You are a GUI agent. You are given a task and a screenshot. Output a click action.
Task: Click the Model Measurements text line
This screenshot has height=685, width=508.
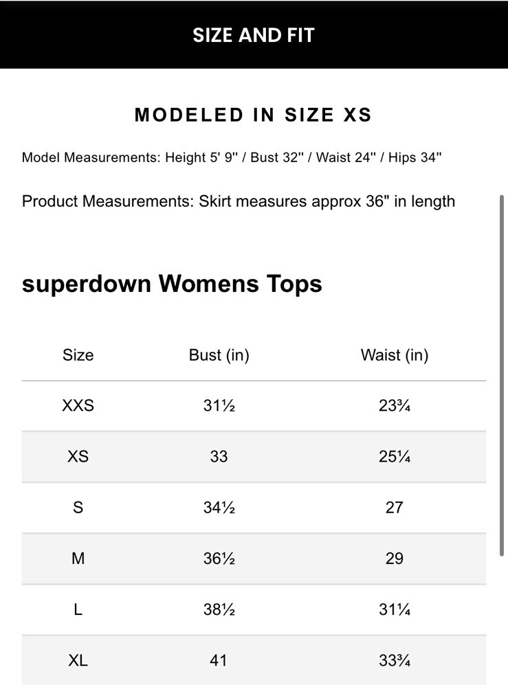coord(232,157)
